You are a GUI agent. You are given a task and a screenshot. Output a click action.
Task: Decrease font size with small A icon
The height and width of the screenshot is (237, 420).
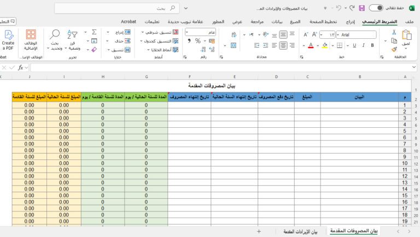(306, 34)
